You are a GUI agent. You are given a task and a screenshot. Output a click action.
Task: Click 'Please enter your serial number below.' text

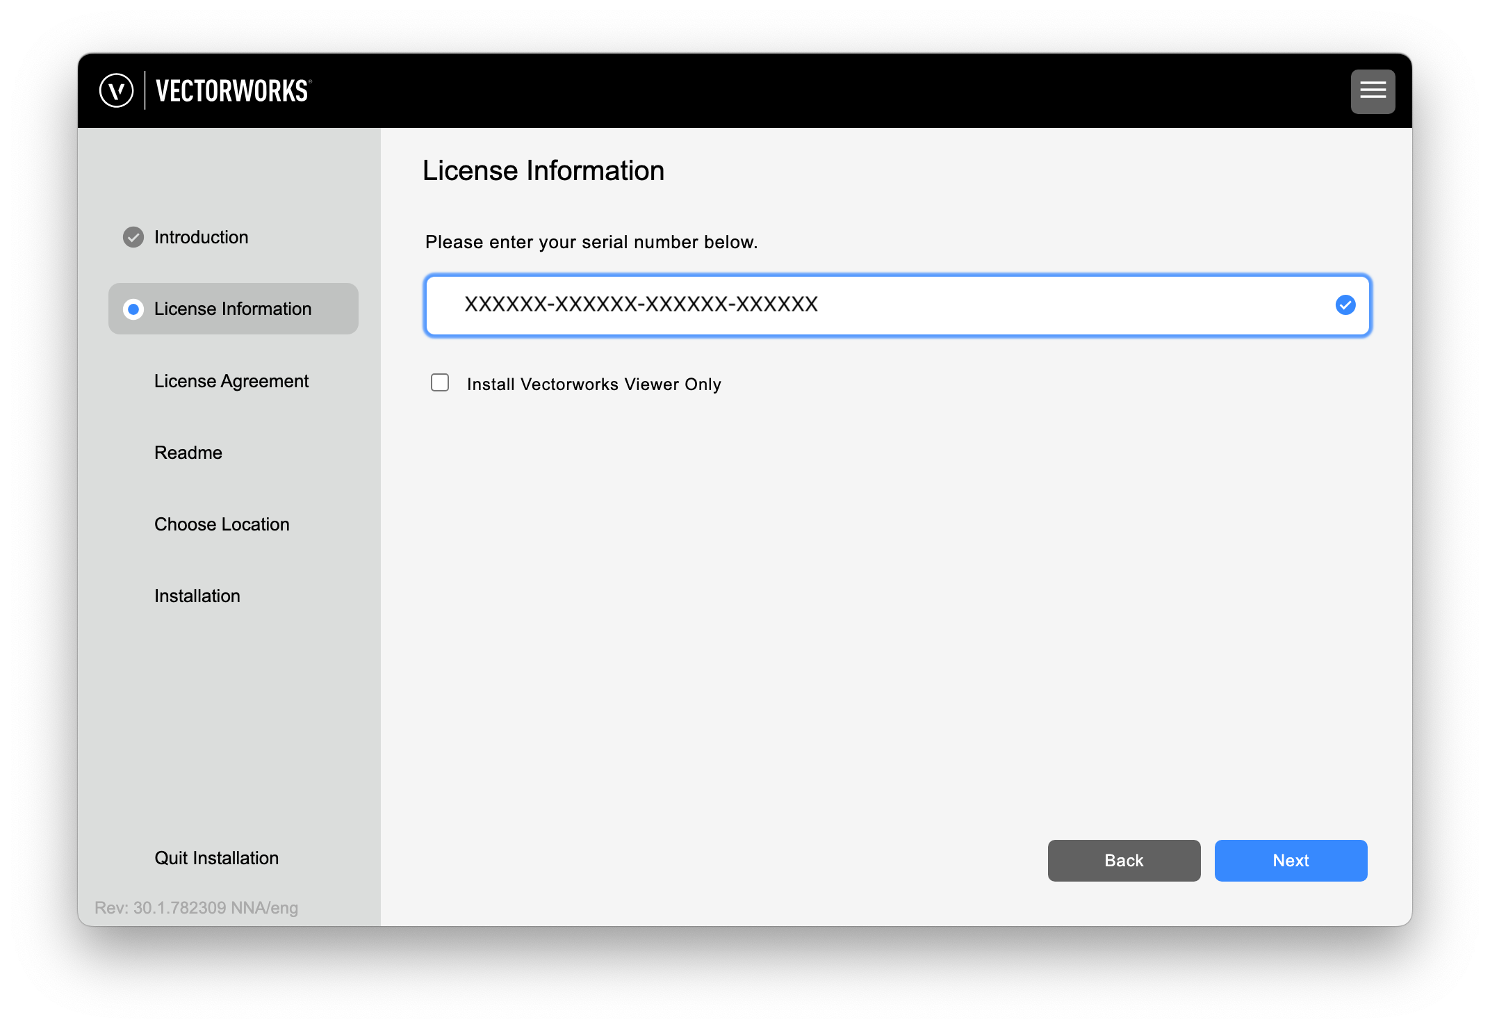pyautogui.click(x=591, y=242)
